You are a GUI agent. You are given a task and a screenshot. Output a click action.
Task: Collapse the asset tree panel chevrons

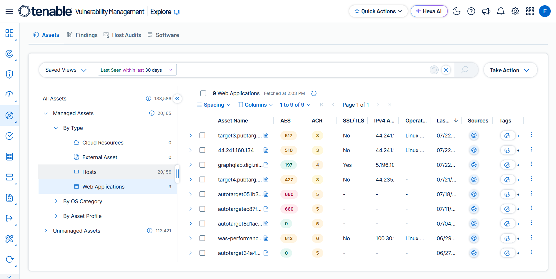pyautogui.click(x=177, y=99)
